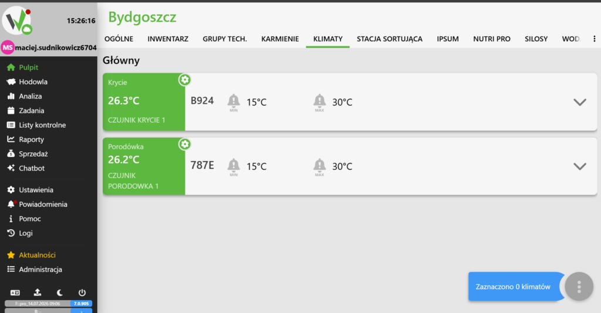Image resolution: width=601 pixels, height=313 pixels.
Task: Click the Pomoc info icon
Action: coord(11,219)
